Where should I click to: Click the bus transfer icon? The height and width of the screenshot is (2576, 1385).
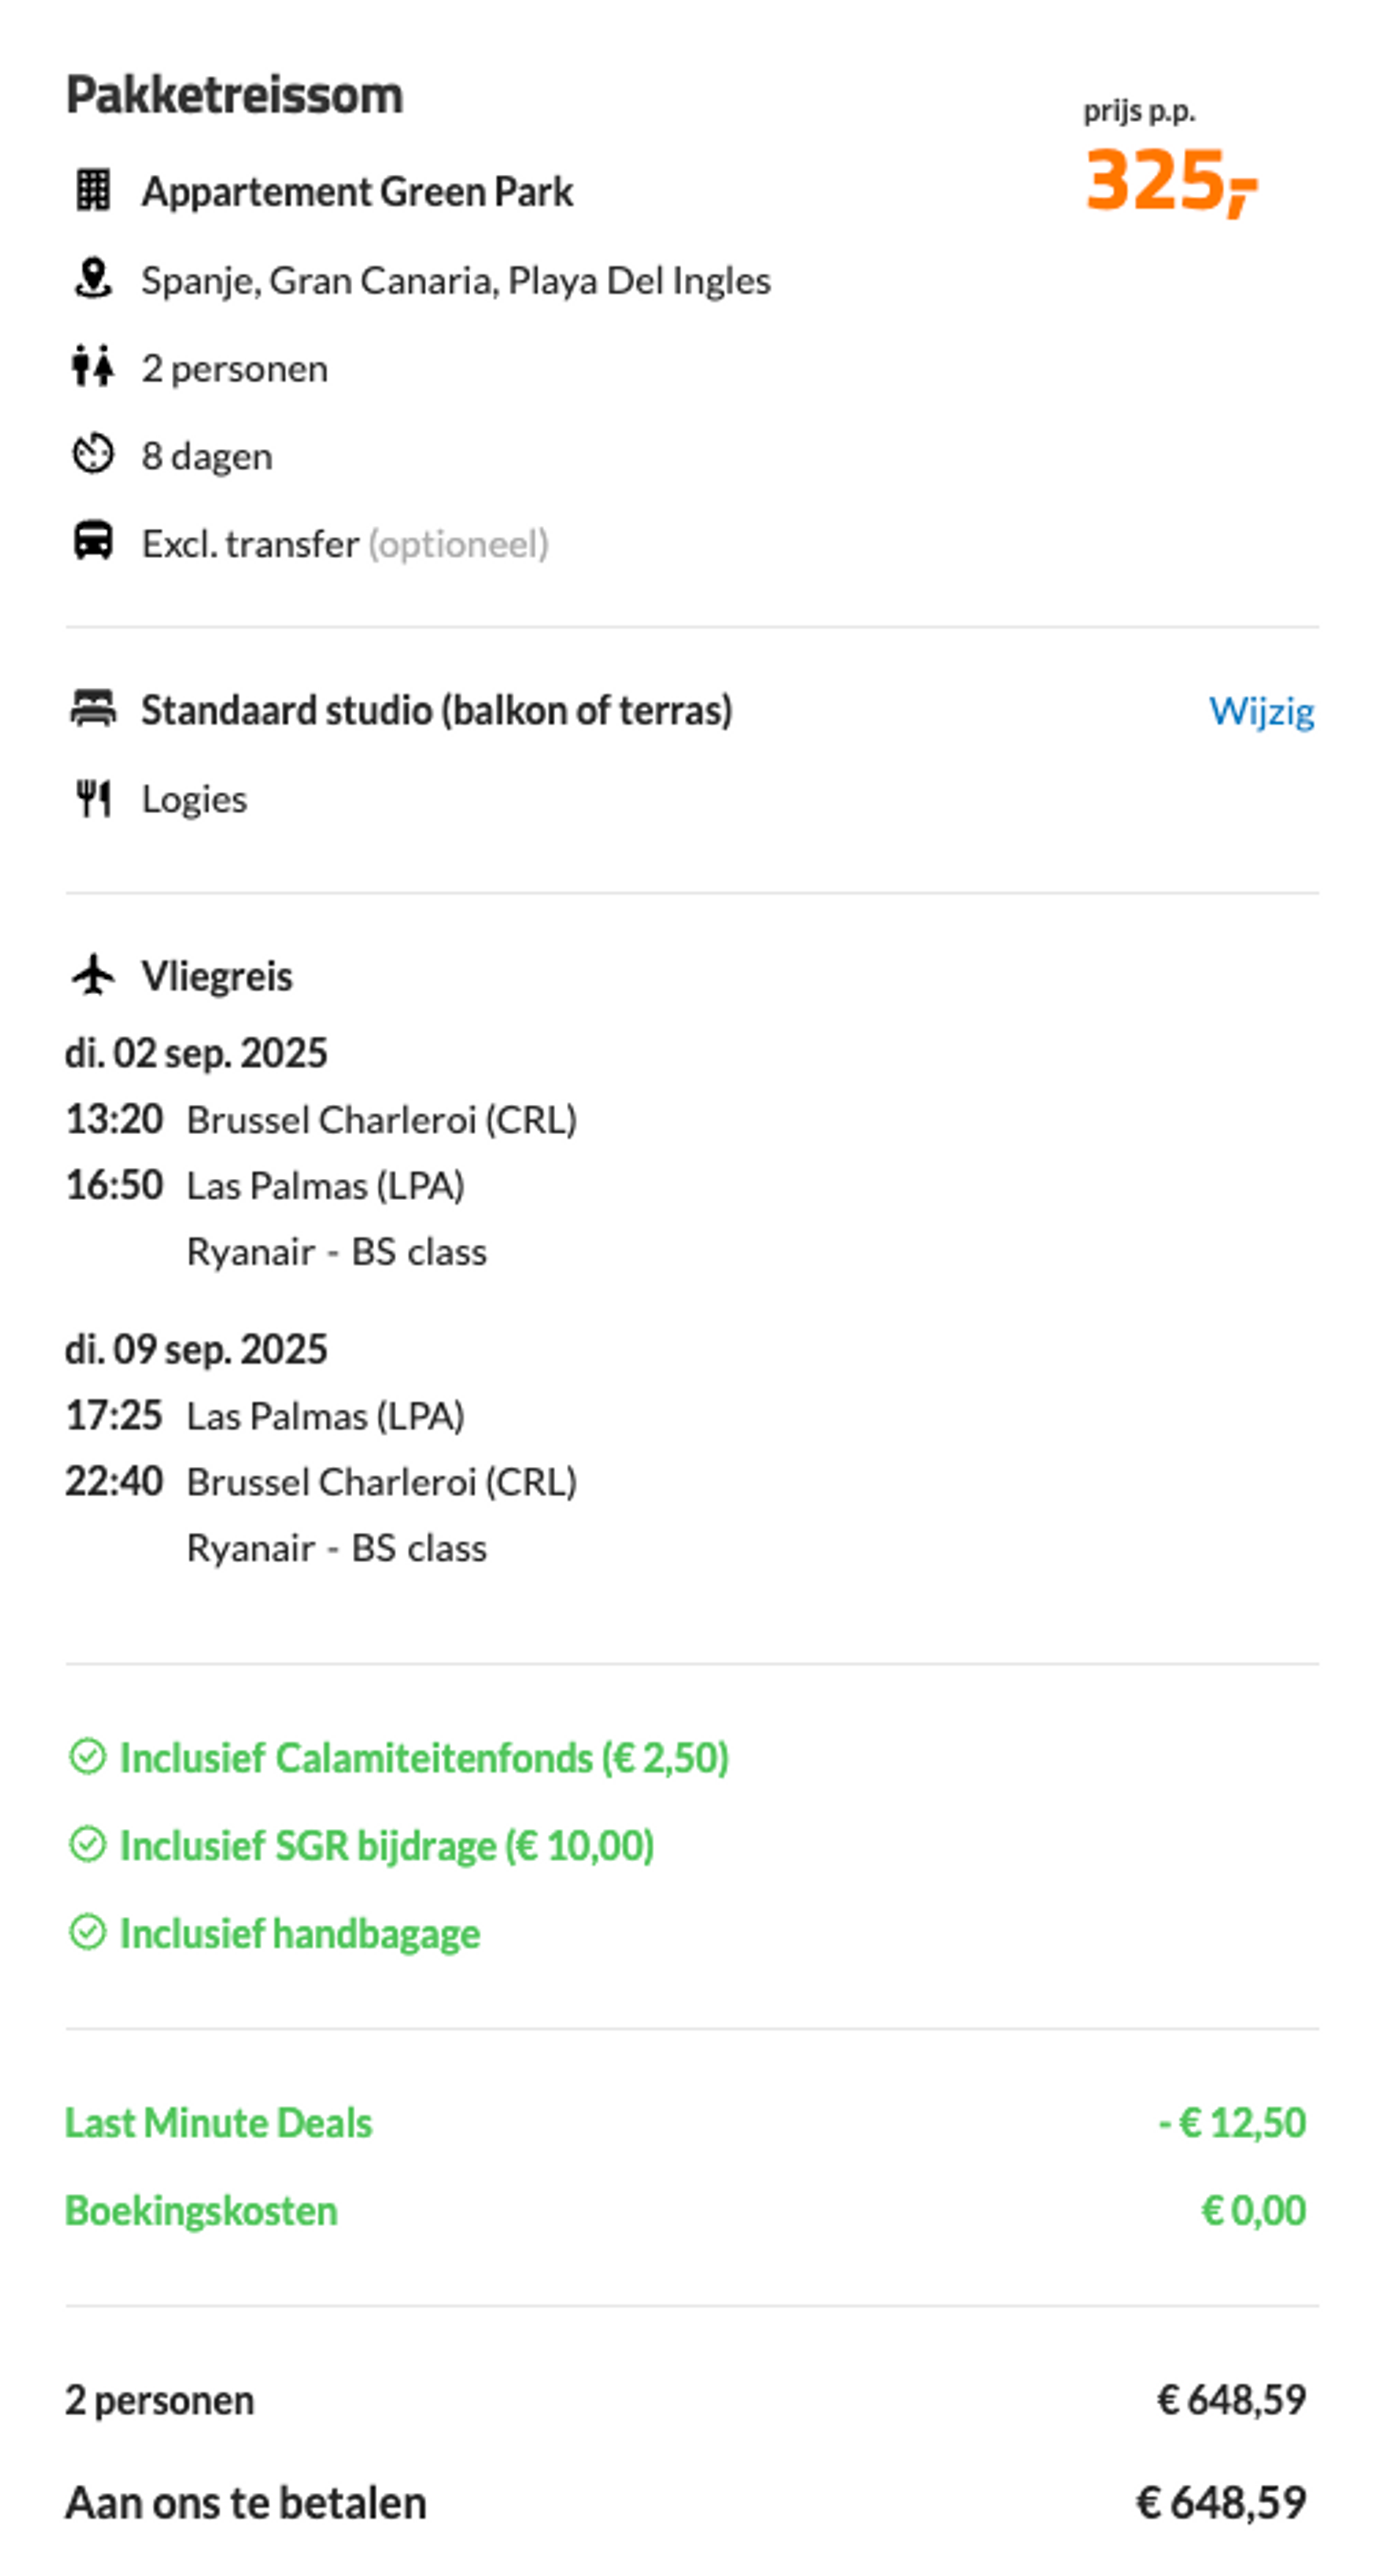click(x=93, y=542)
